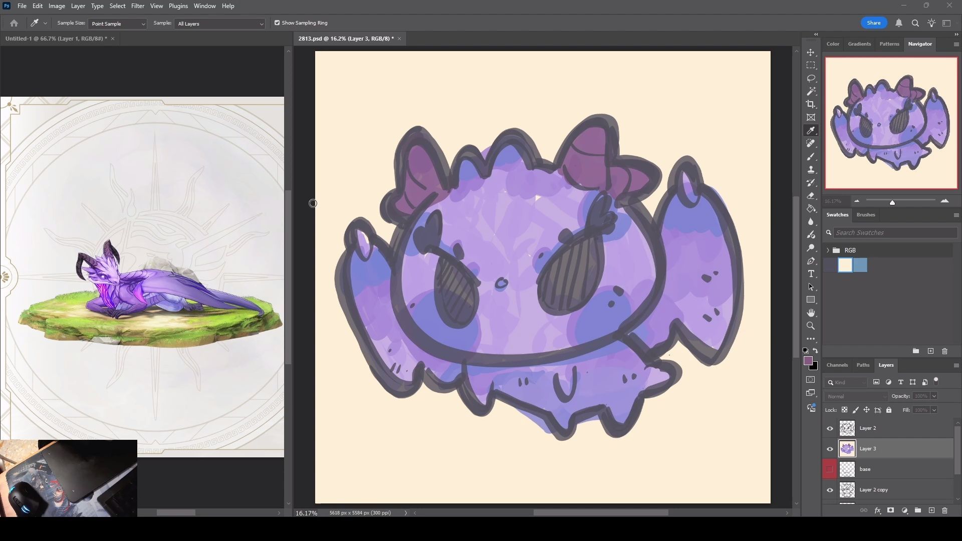Screen dimensions: 962x541
Task: Hide Layer 3 visibility eye
Action: [830, 449]
